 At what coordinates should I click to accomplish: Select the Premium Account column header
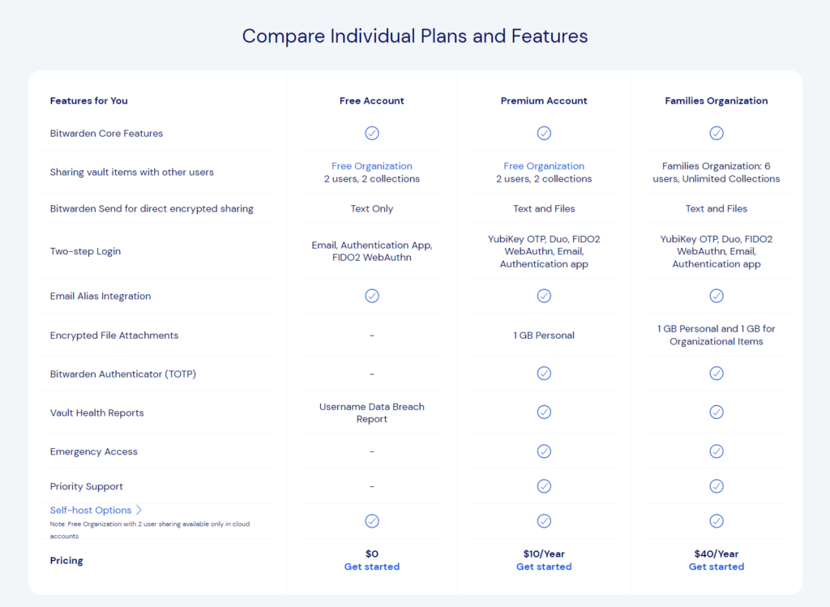point(544,100)
